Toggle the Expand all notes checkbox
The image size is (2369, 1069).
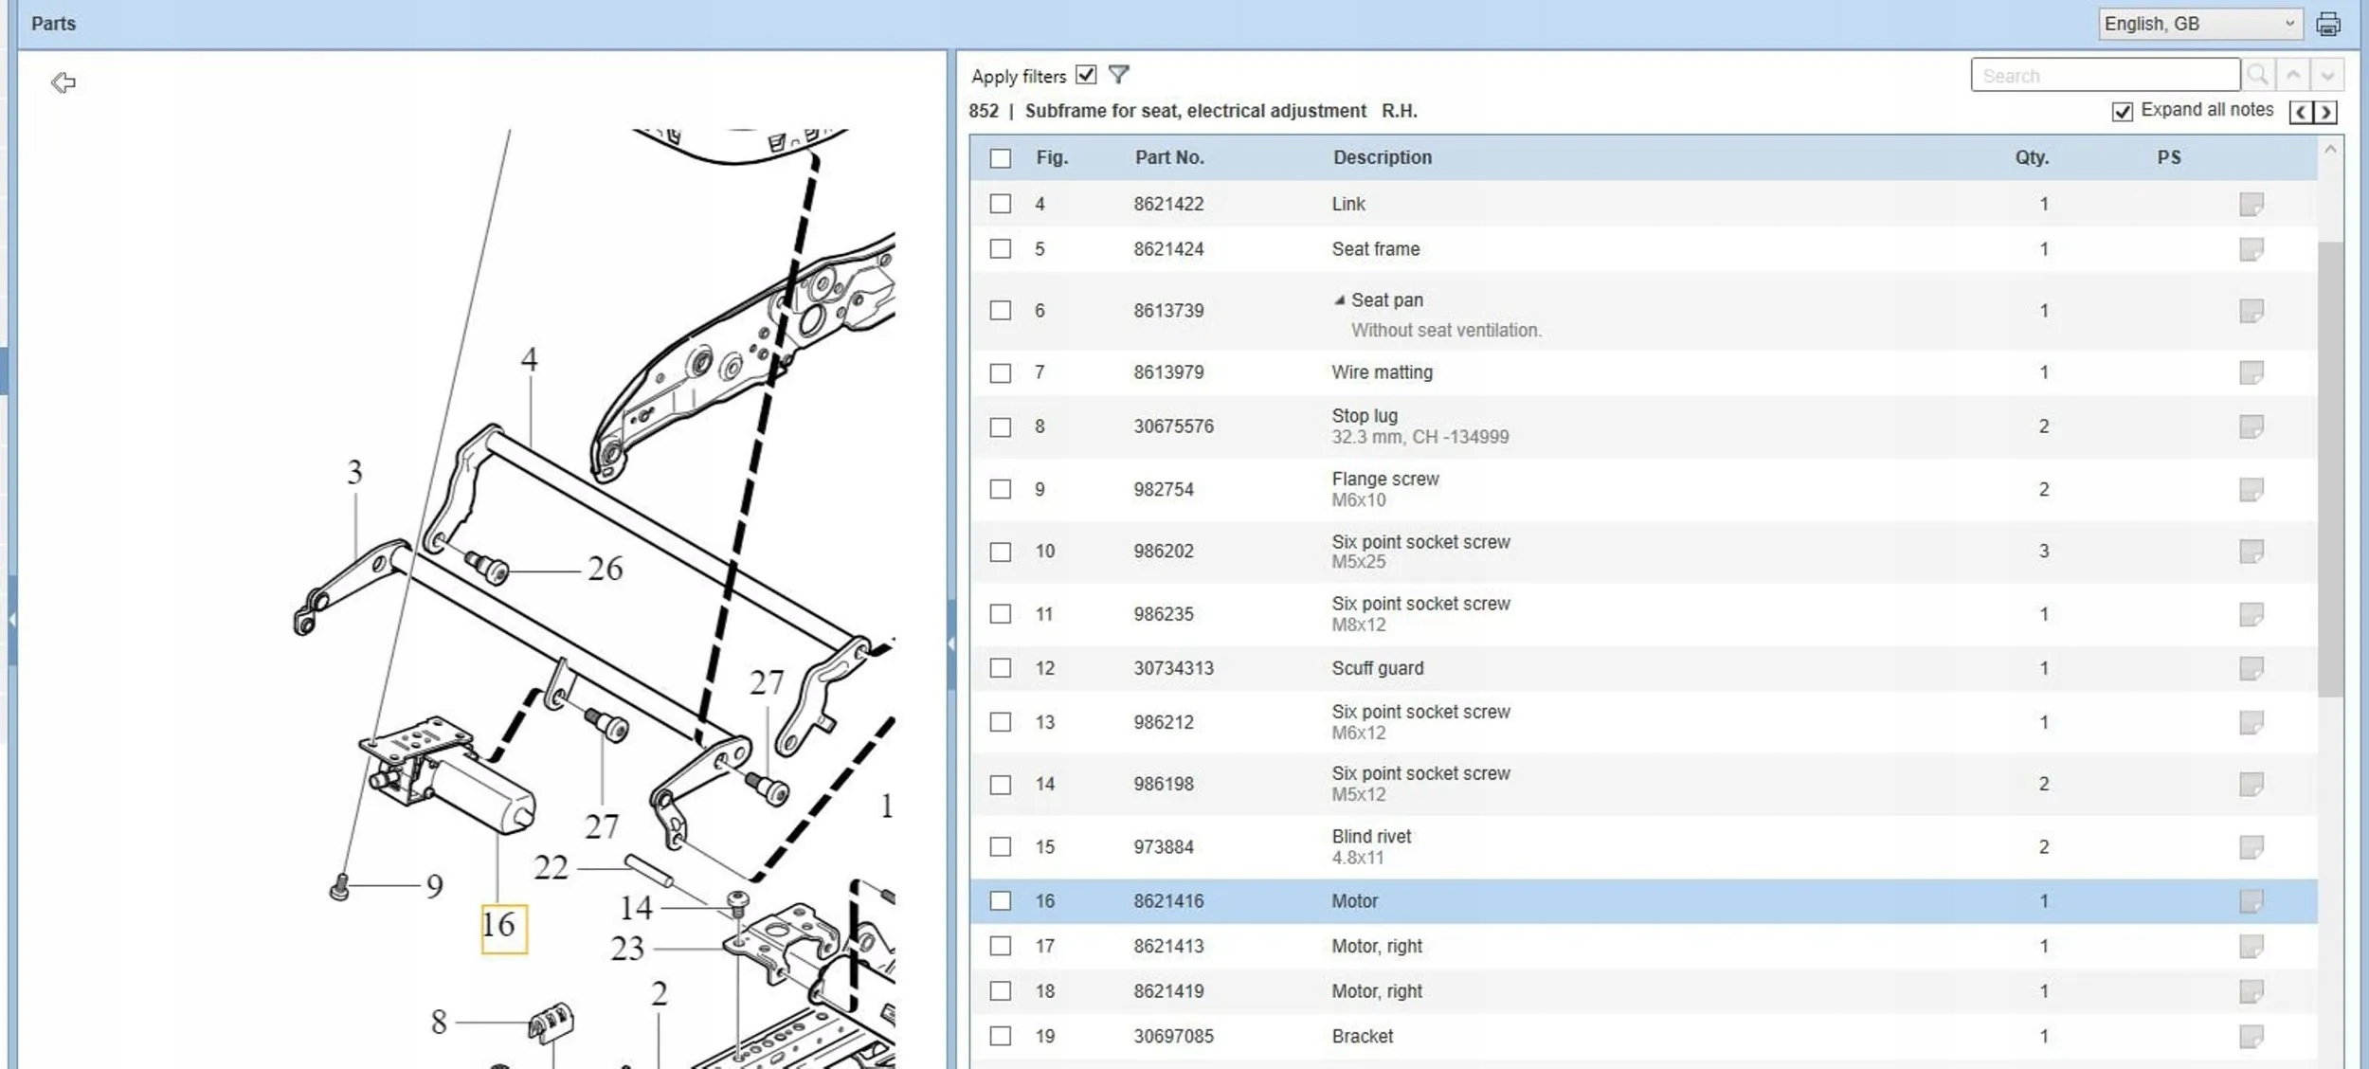click(x=2123, y=112)
